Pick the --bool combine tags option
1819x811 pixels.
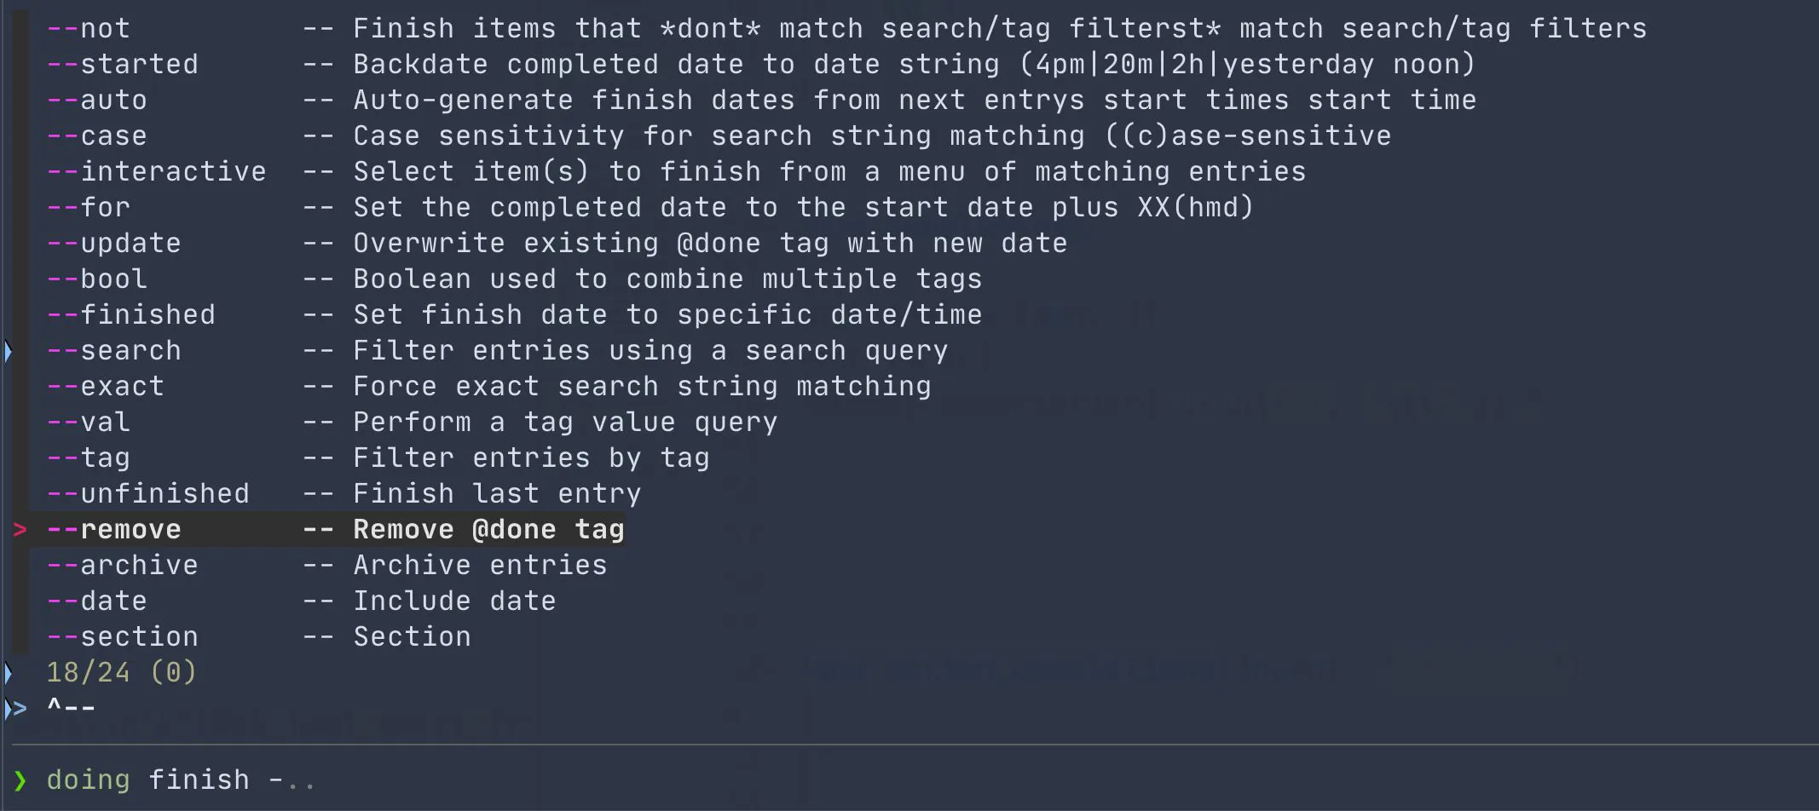pyautogui.click(x=97, y=279)
